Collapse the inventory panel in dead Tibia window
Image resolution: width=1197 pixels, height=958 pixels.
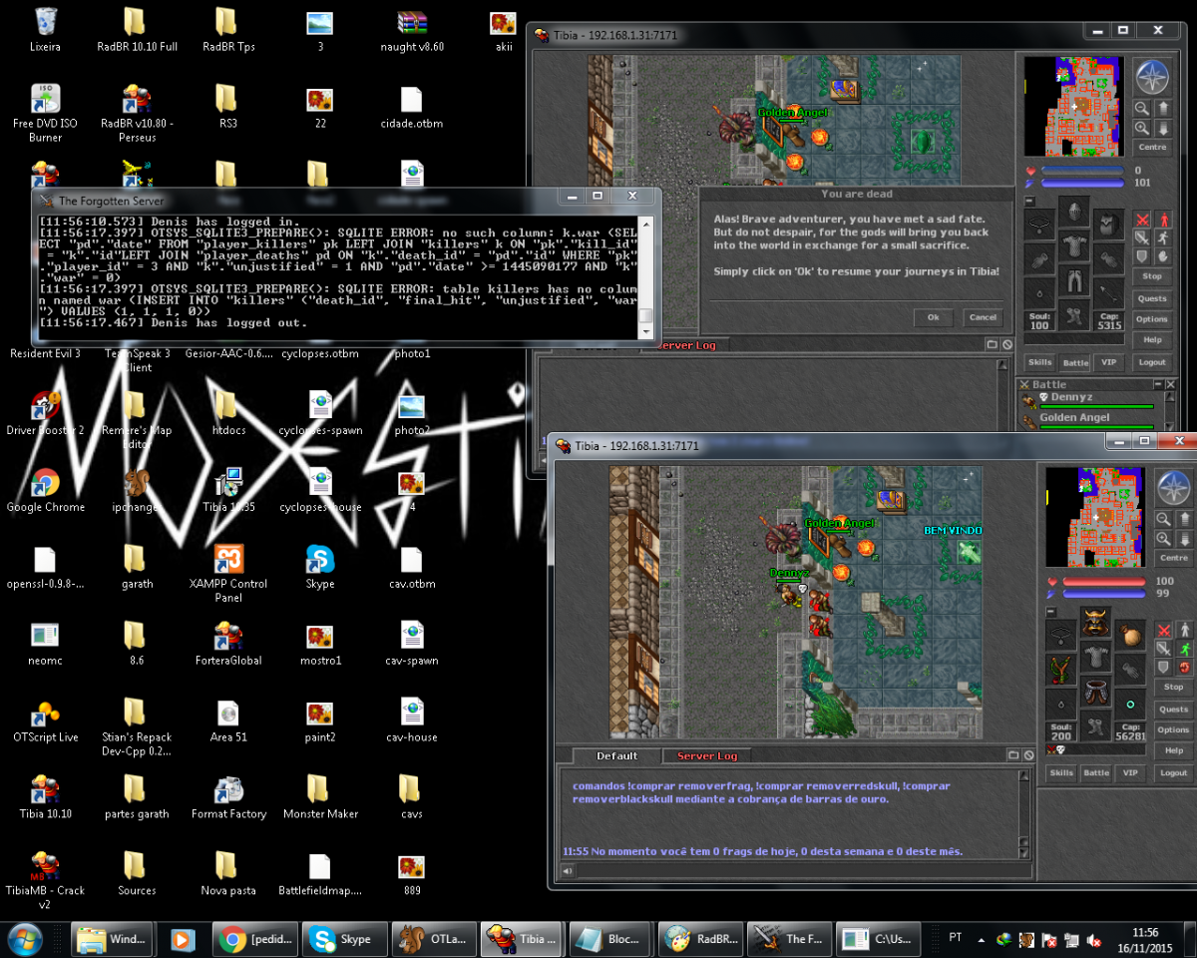(x=1029, y=201)
